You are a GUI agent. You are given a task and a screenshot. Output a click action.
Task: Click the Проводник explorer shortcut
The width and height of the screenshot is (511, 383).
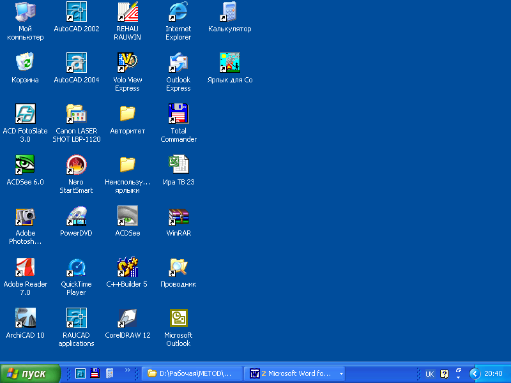tap(178, 267)
